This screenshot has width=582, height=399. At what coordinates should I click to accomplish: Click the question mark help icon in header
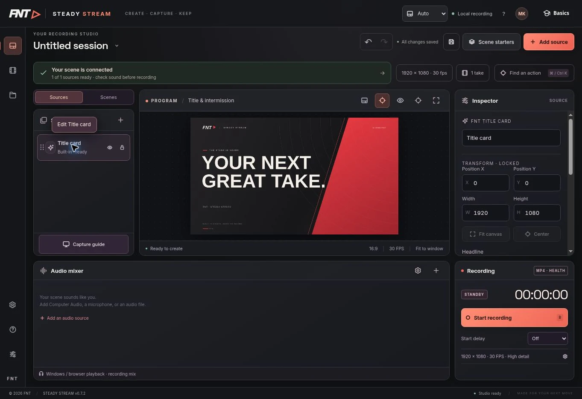point(504,14)
